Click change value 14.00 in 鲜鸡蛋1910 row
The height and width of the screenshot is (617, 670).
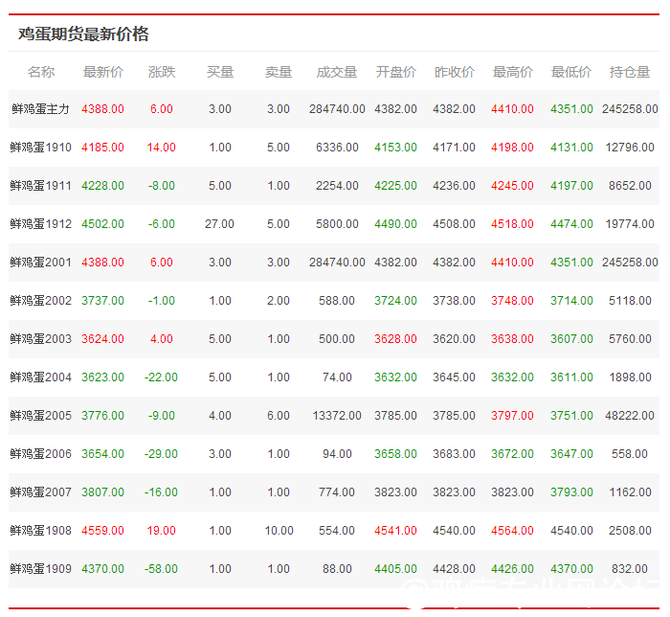[x=162, y=148]
